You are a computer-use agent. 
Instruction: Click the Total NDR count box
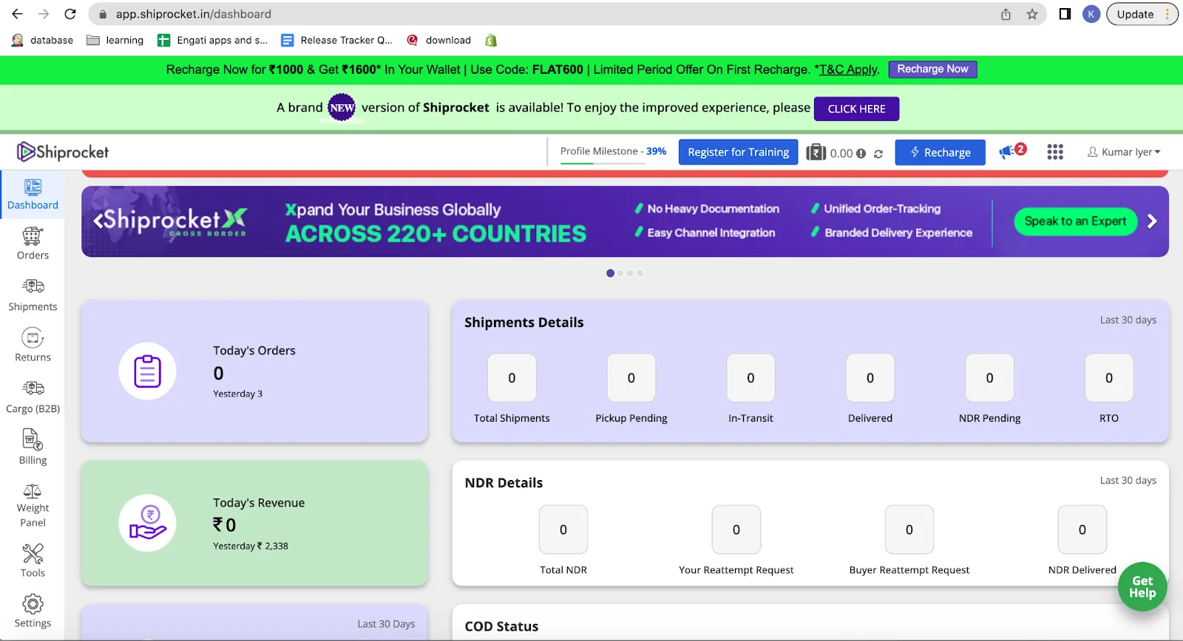coord(563,529)
